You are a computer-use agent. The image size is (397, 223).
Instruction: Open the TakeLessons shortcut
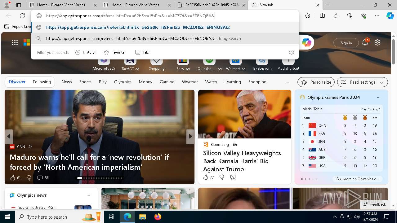tap(262, 65)
